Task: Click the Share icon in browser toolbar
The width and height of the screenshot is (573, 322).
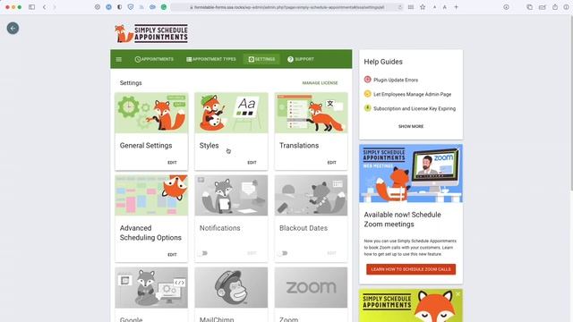Action: (555, 7)
